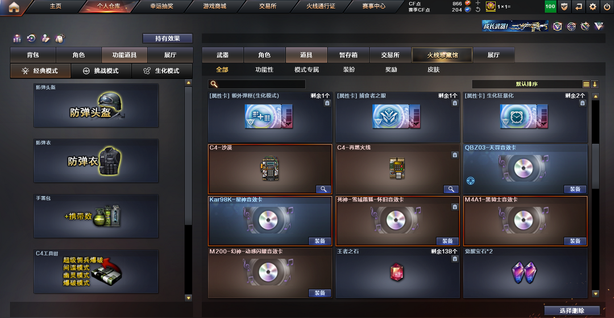Click the down arrow of left scrollbar

click(188, 298)
